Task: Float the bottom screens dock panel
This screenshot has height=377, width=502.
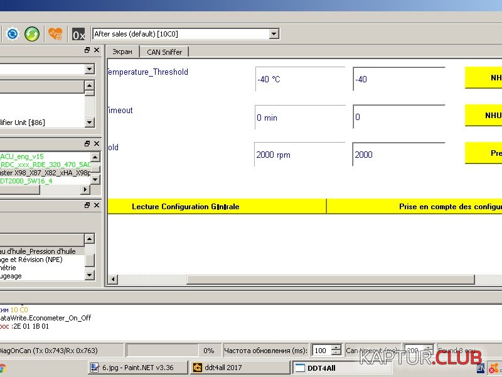Action: [87, 205]
